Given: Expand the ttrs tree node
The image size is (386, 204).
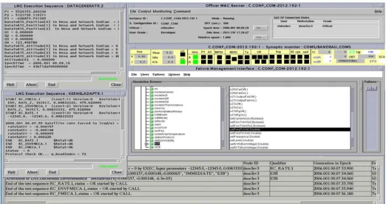Looking at the screenshot, I should pos(147,144).
